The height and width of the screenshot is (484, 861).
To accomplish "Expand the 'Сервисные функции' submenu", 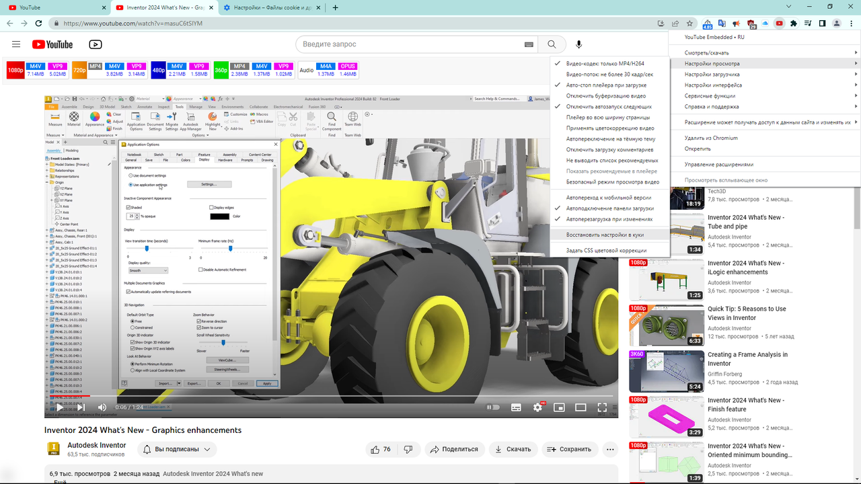I will pos(765,96).
